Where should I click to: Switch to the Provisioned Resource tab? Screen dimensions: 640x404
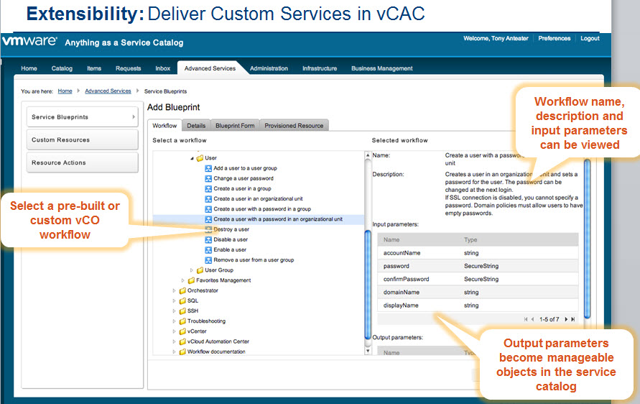tap(294, 126)
